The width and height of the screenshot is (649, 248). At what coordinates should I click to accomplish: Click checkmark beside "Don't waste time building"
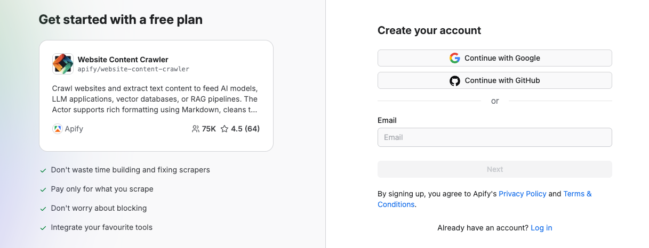coord(43,170)
